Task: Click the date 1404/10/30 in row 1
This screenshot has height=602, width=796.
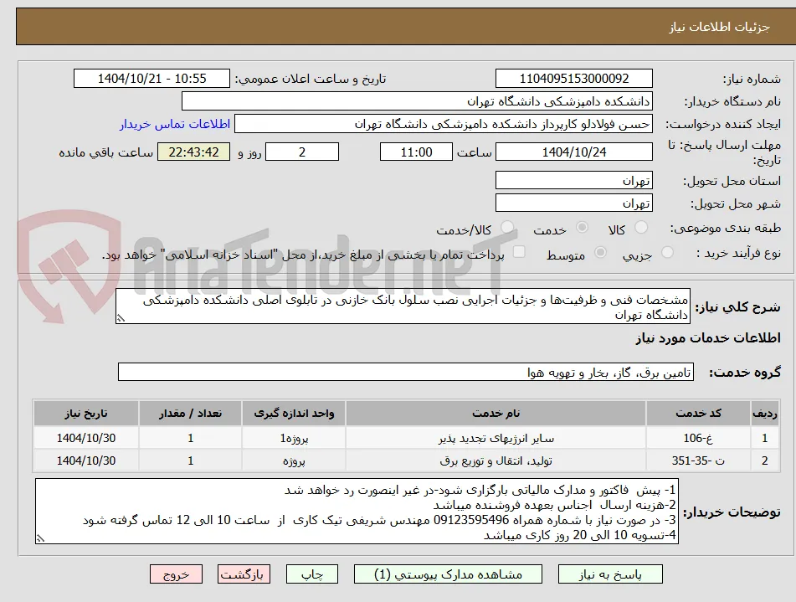Action: 86,438
